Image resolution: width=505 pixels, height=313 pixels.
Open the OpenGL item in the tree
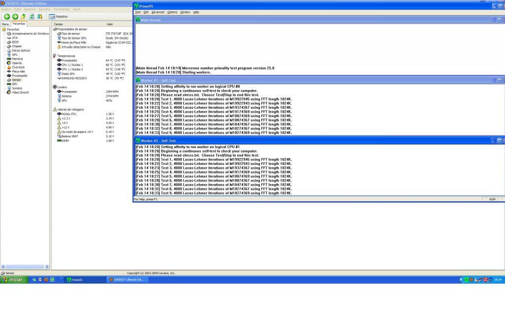[14, 63]
